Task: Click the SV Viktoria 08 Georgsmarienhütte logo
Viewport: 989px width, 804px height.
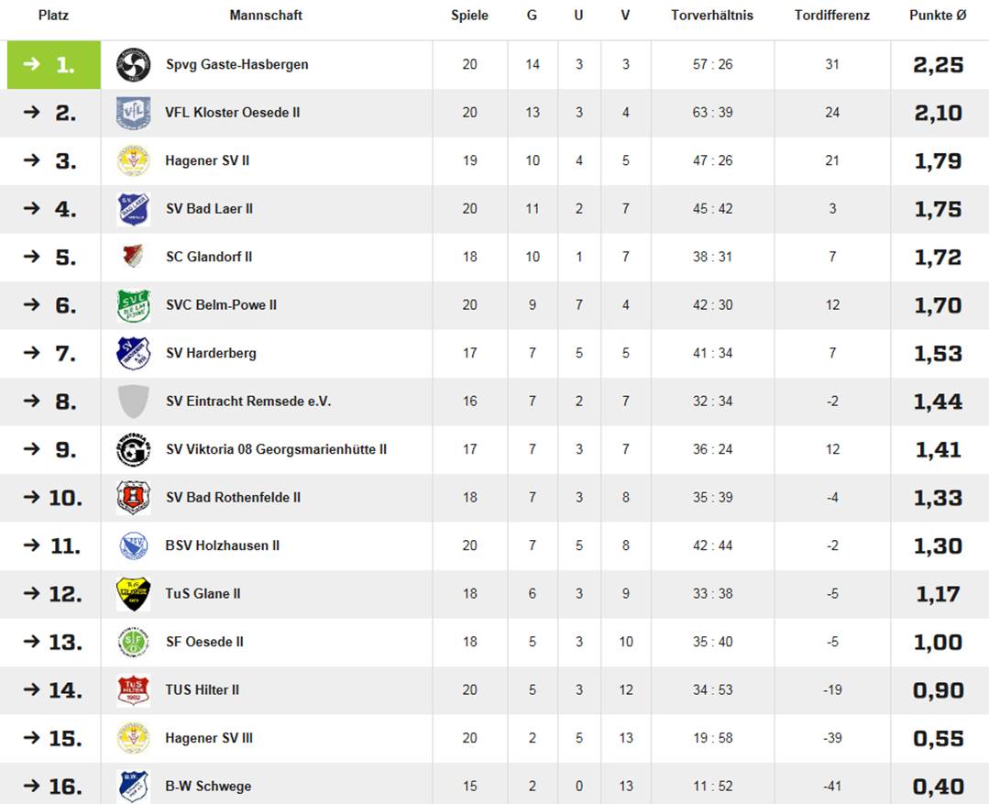Action: pos(134,449)
